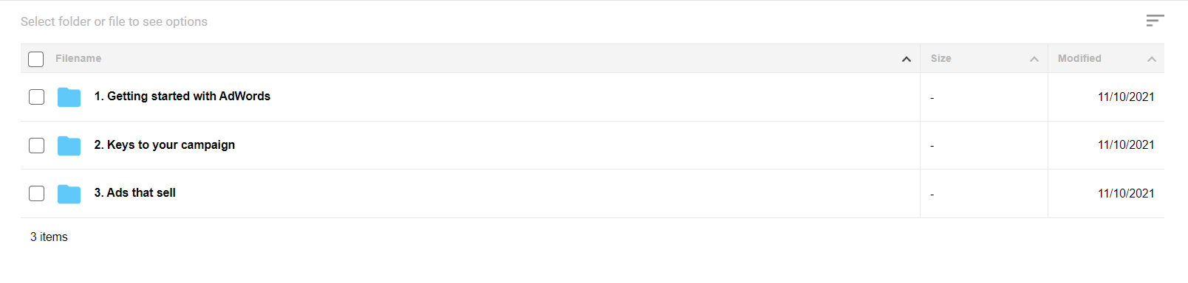This screenshot has width=1188, height=283.
Task: Open the sort options icon at top right
Action: point(1155,21)
